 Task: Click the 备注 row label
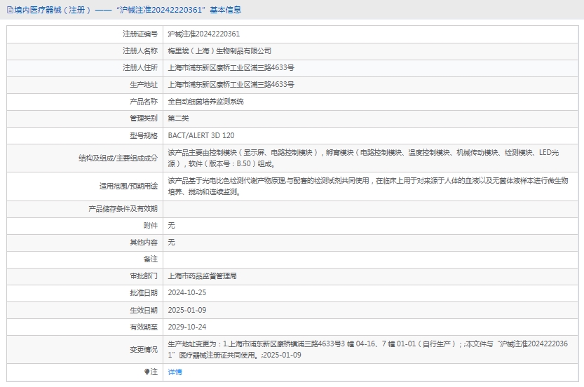coord(150,259)
